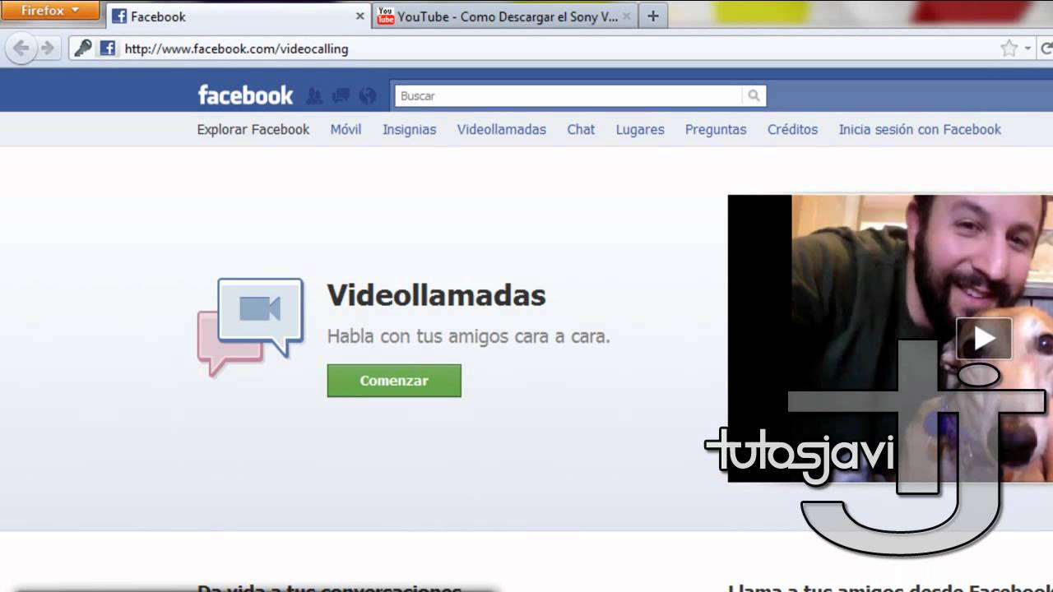Open the Explorar Facebook link
Viewport: 1053px width, 592px height.
pyautogui.click(x=253, y=129)
